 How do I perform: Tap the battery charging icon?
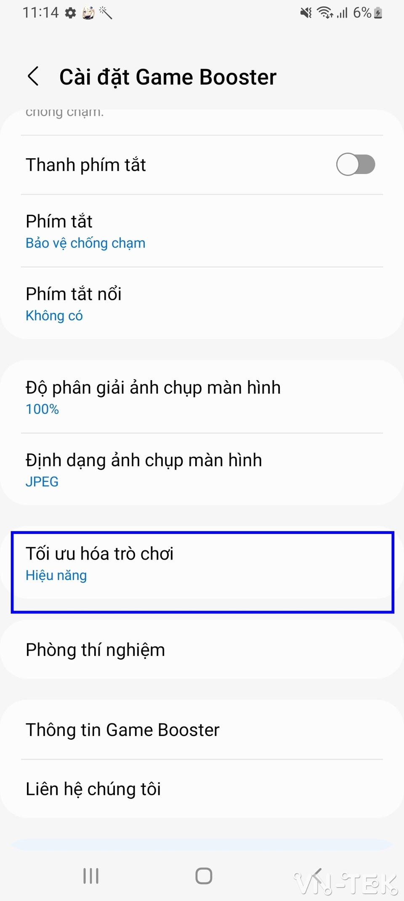[378, 13]
